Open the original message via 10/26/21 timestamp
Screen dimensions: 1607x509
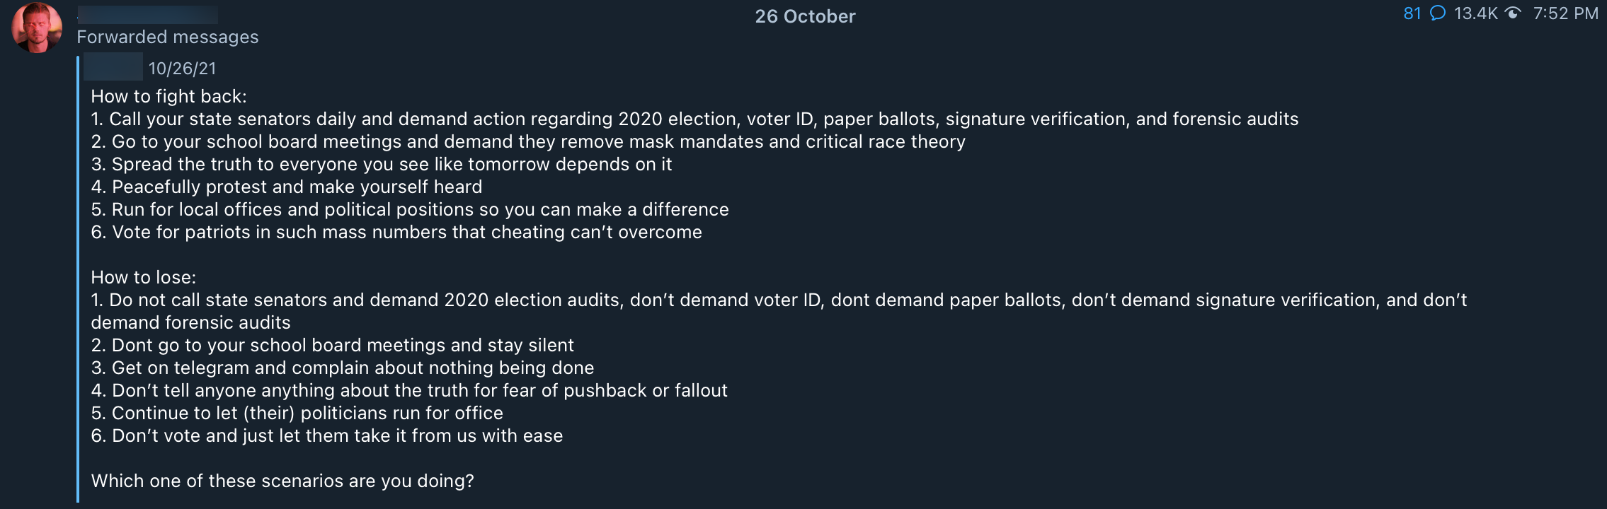pyautogui.click(x=183, y=69)
